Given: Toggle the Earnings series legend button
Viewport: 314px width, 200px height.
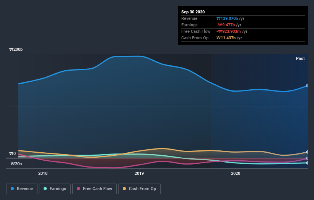Looking at the screenshot, I should (x=55, y=189).
